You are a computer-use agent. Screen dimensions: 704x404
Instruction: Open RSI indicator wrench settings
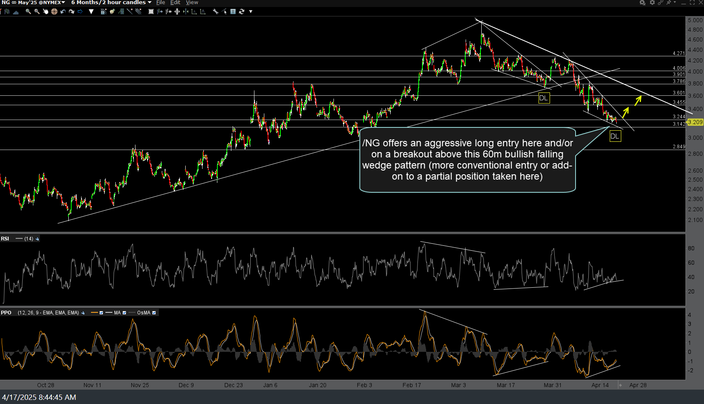click(x=37, y=239)
